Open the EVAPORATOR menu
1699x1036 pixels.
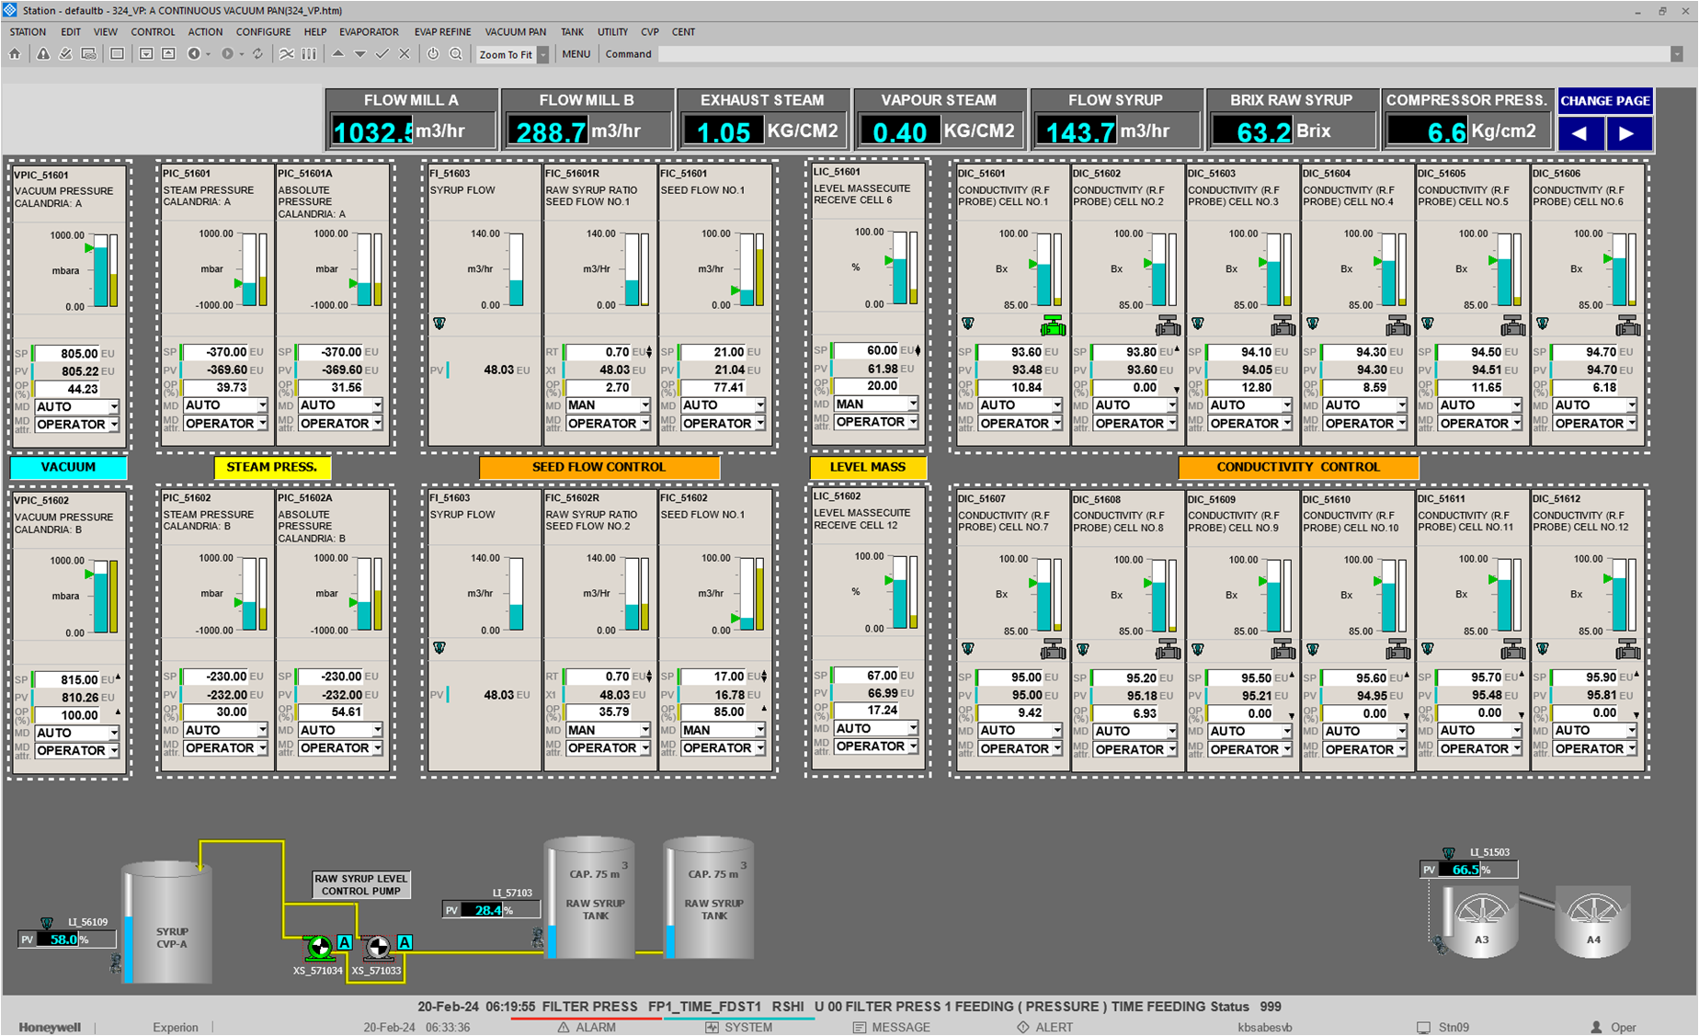(369, 31)
